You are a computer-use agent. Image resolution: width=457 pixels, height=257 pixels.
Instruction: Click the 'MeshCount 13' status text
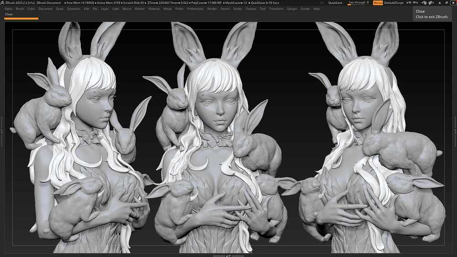pyautogui.click(x=235, y=3)
